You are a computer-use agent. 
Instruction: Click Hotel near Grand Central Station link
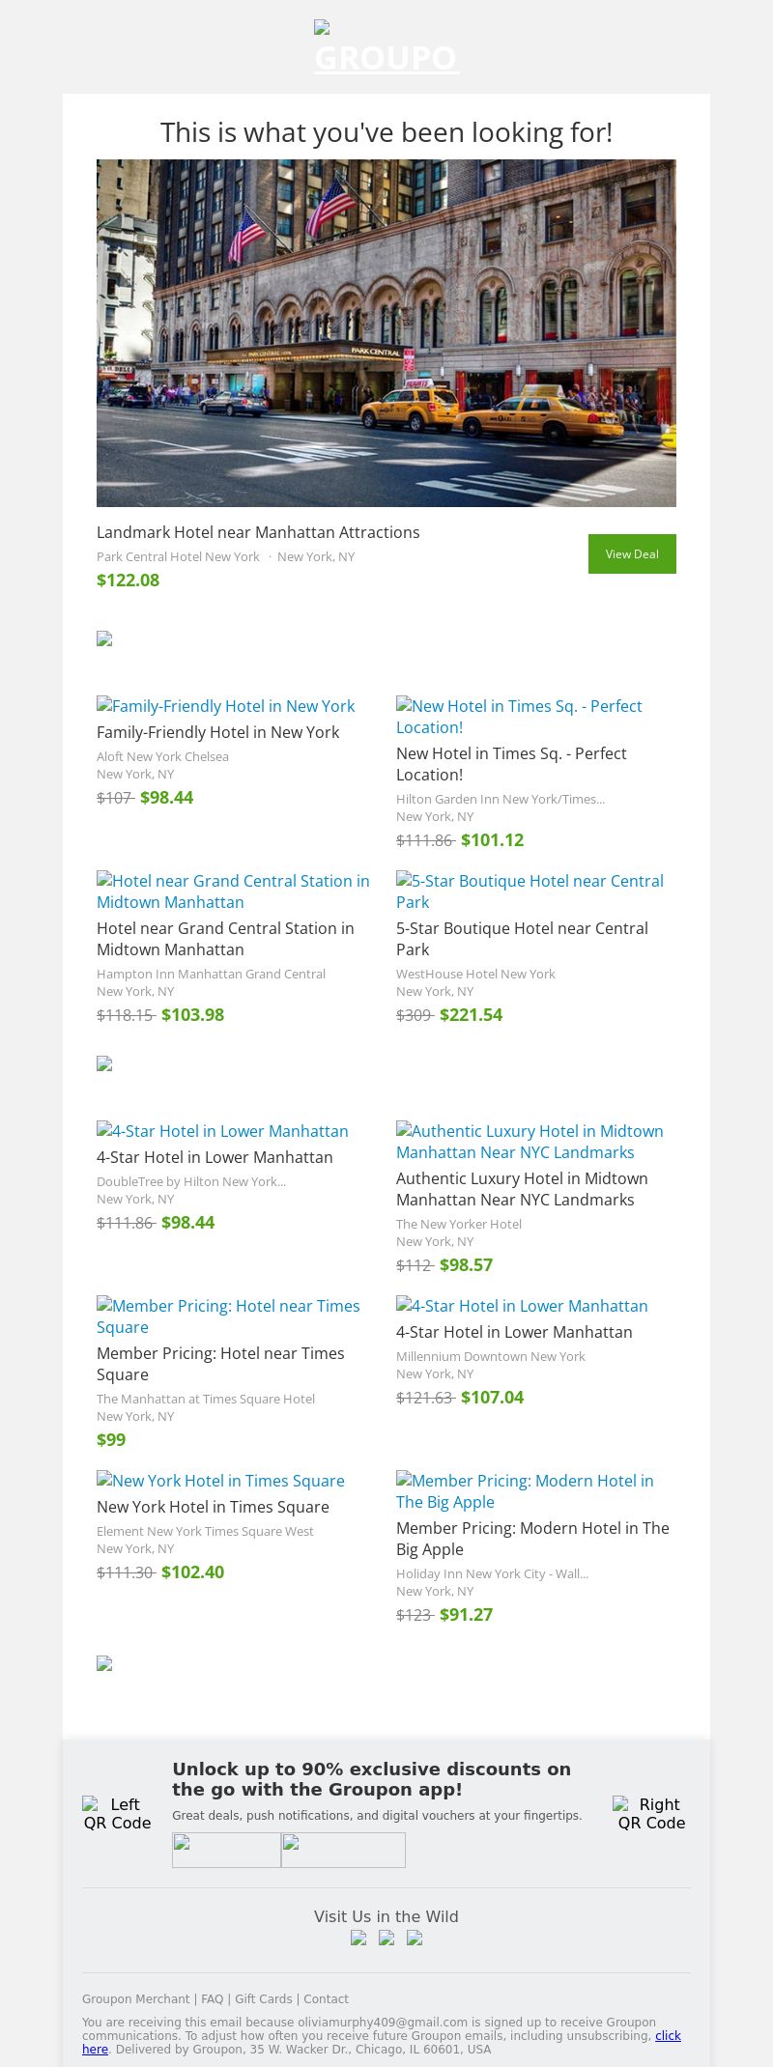pyautogui.click(x=233, y=892)
